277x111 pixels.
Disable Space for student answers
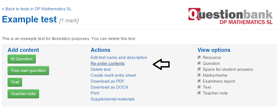point(199,69)
